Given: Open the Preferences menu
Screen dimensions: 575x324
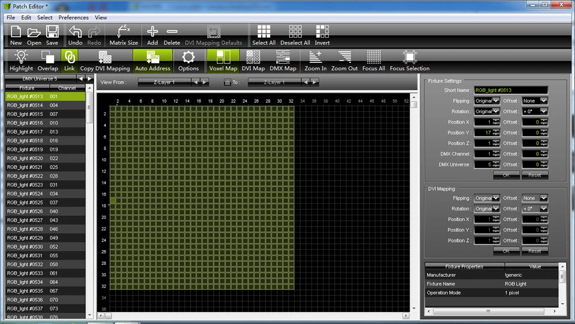Looking at the screenshot, I should point(73,17).
